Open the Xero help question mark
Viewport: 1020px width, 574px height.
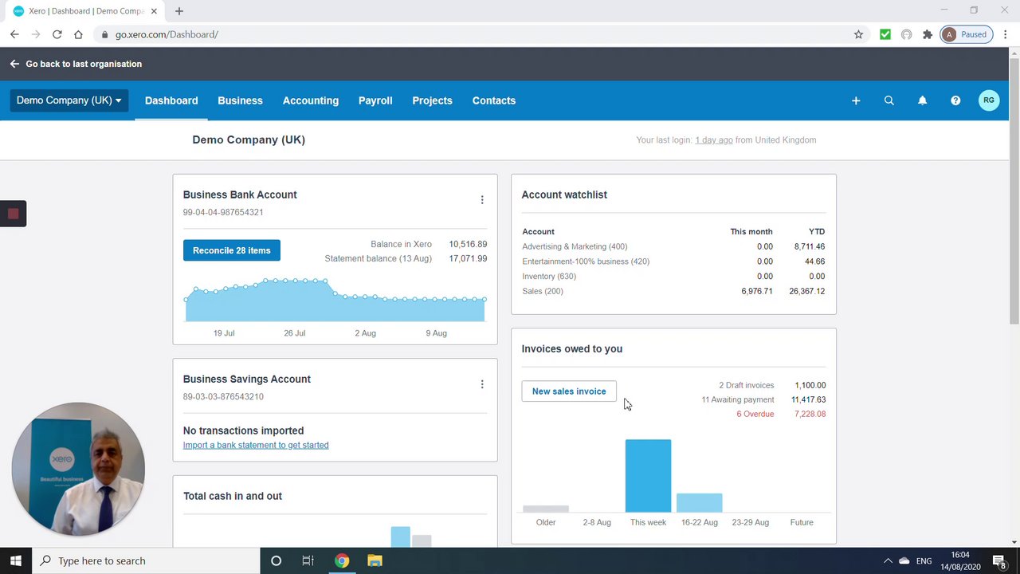tap(955, 100)
